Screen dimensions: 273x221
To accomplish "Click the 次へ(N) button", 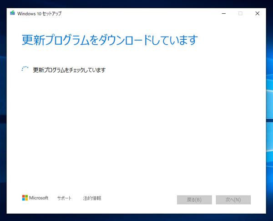I will point(233,200).
